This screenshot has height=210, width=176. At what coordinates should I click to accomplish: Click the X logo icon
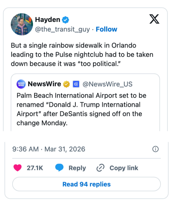(x=154, y=19)
